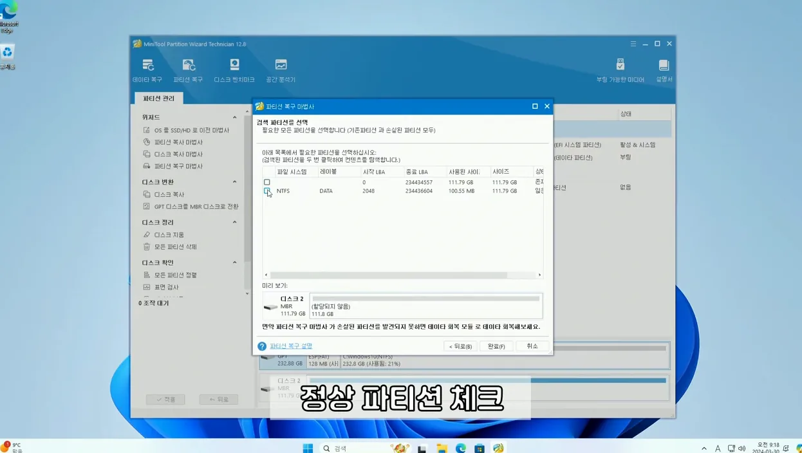The width and height of the screenshot is (802, 453).
Task: Launch 디스크 벤치마크 tool
Action: coord(234,70)
